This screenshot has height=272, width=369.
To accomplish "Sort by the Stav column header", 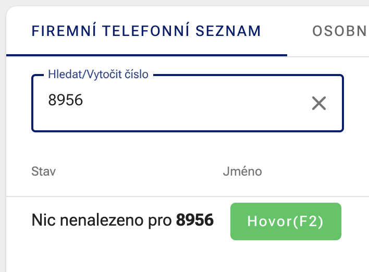I will click(x=44, y=171).
